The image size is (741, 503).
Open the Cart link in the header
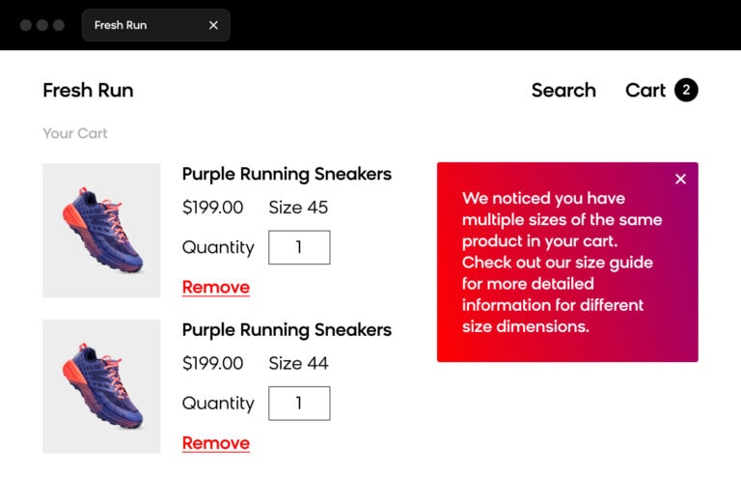tap(645, 91)
